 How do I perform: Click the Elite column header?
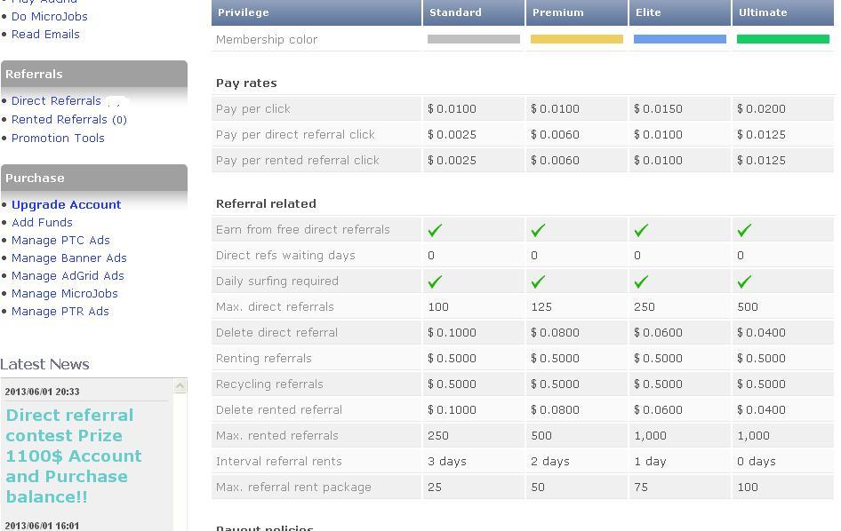(679, 12)
